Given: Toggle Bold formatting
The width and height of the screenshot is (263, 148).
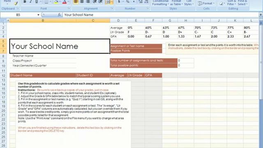Looking at the screenshot, I should [x=25, y=2].
